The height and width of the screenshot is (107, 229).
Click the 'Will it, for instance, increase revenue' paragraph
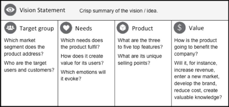point(198,80)
